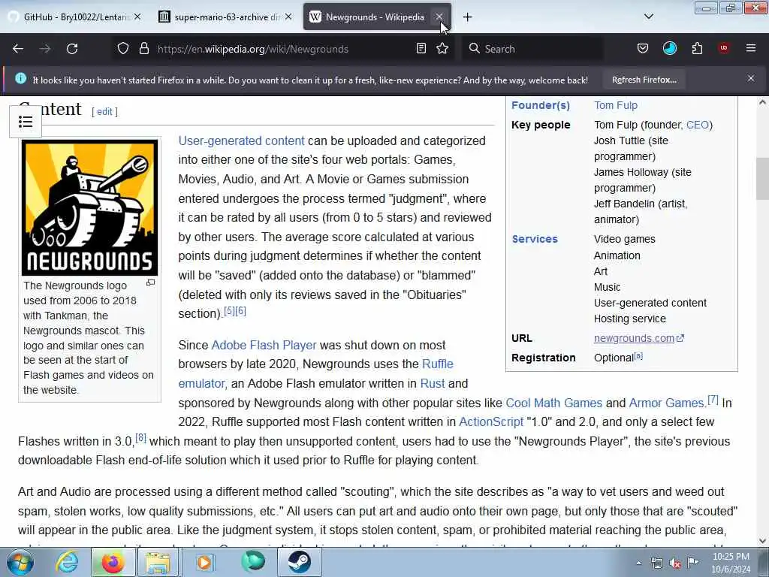Open the Newgrounds Tankman logo image
Screen dimensions: 769x577
(x=90, y=207)
